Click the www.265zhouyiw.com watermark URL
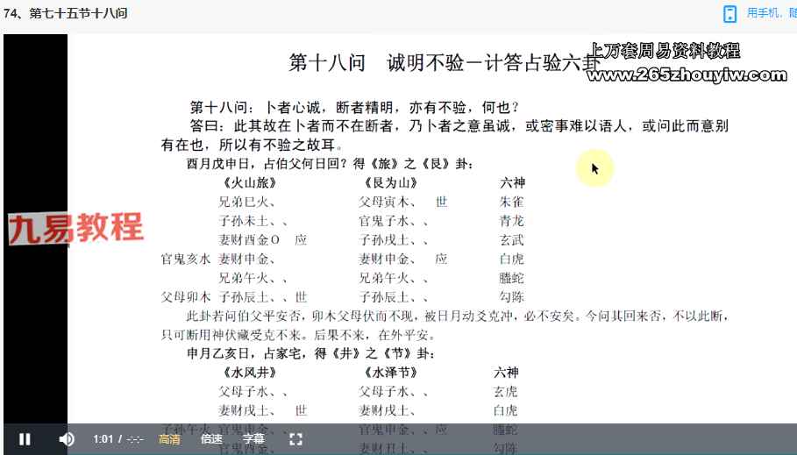Screen dimensions: 797x455 (687, 75)
